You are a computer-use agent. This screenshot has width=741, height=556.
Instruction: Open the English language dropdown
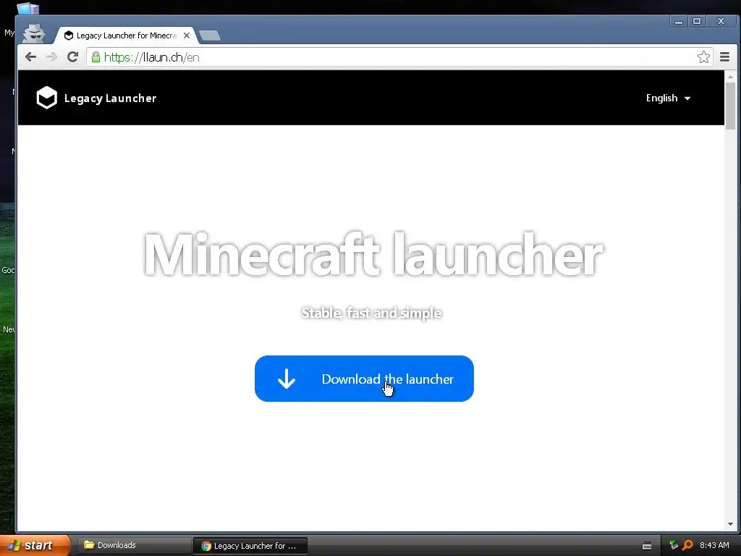coord(668,98)
